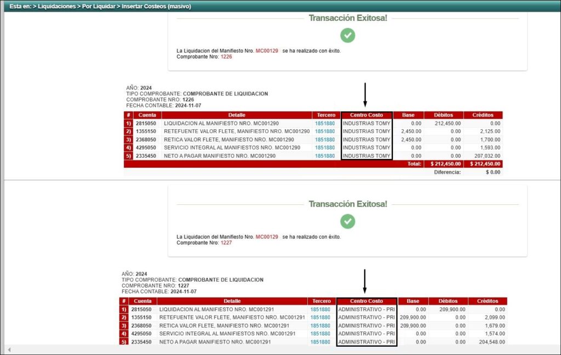Screen dimensions: 561x355
Task: Click Cuenta 2815050 in LIQUIDACION MC001290 row
Action: point(147,124)
